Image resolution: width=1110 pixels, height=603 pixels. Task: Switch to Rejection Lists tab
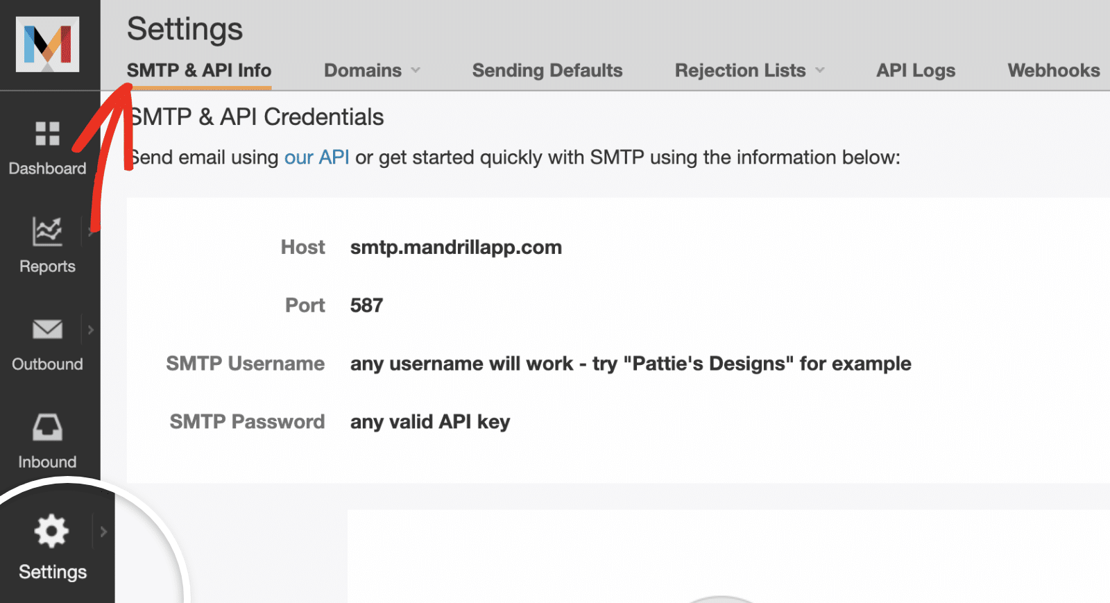(740, 70)
